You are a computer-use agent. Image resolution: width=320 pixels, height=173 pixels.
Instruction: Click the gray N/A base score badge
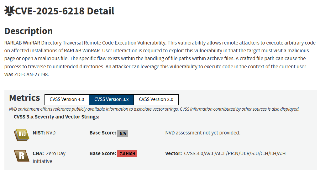tap(123, 133)
